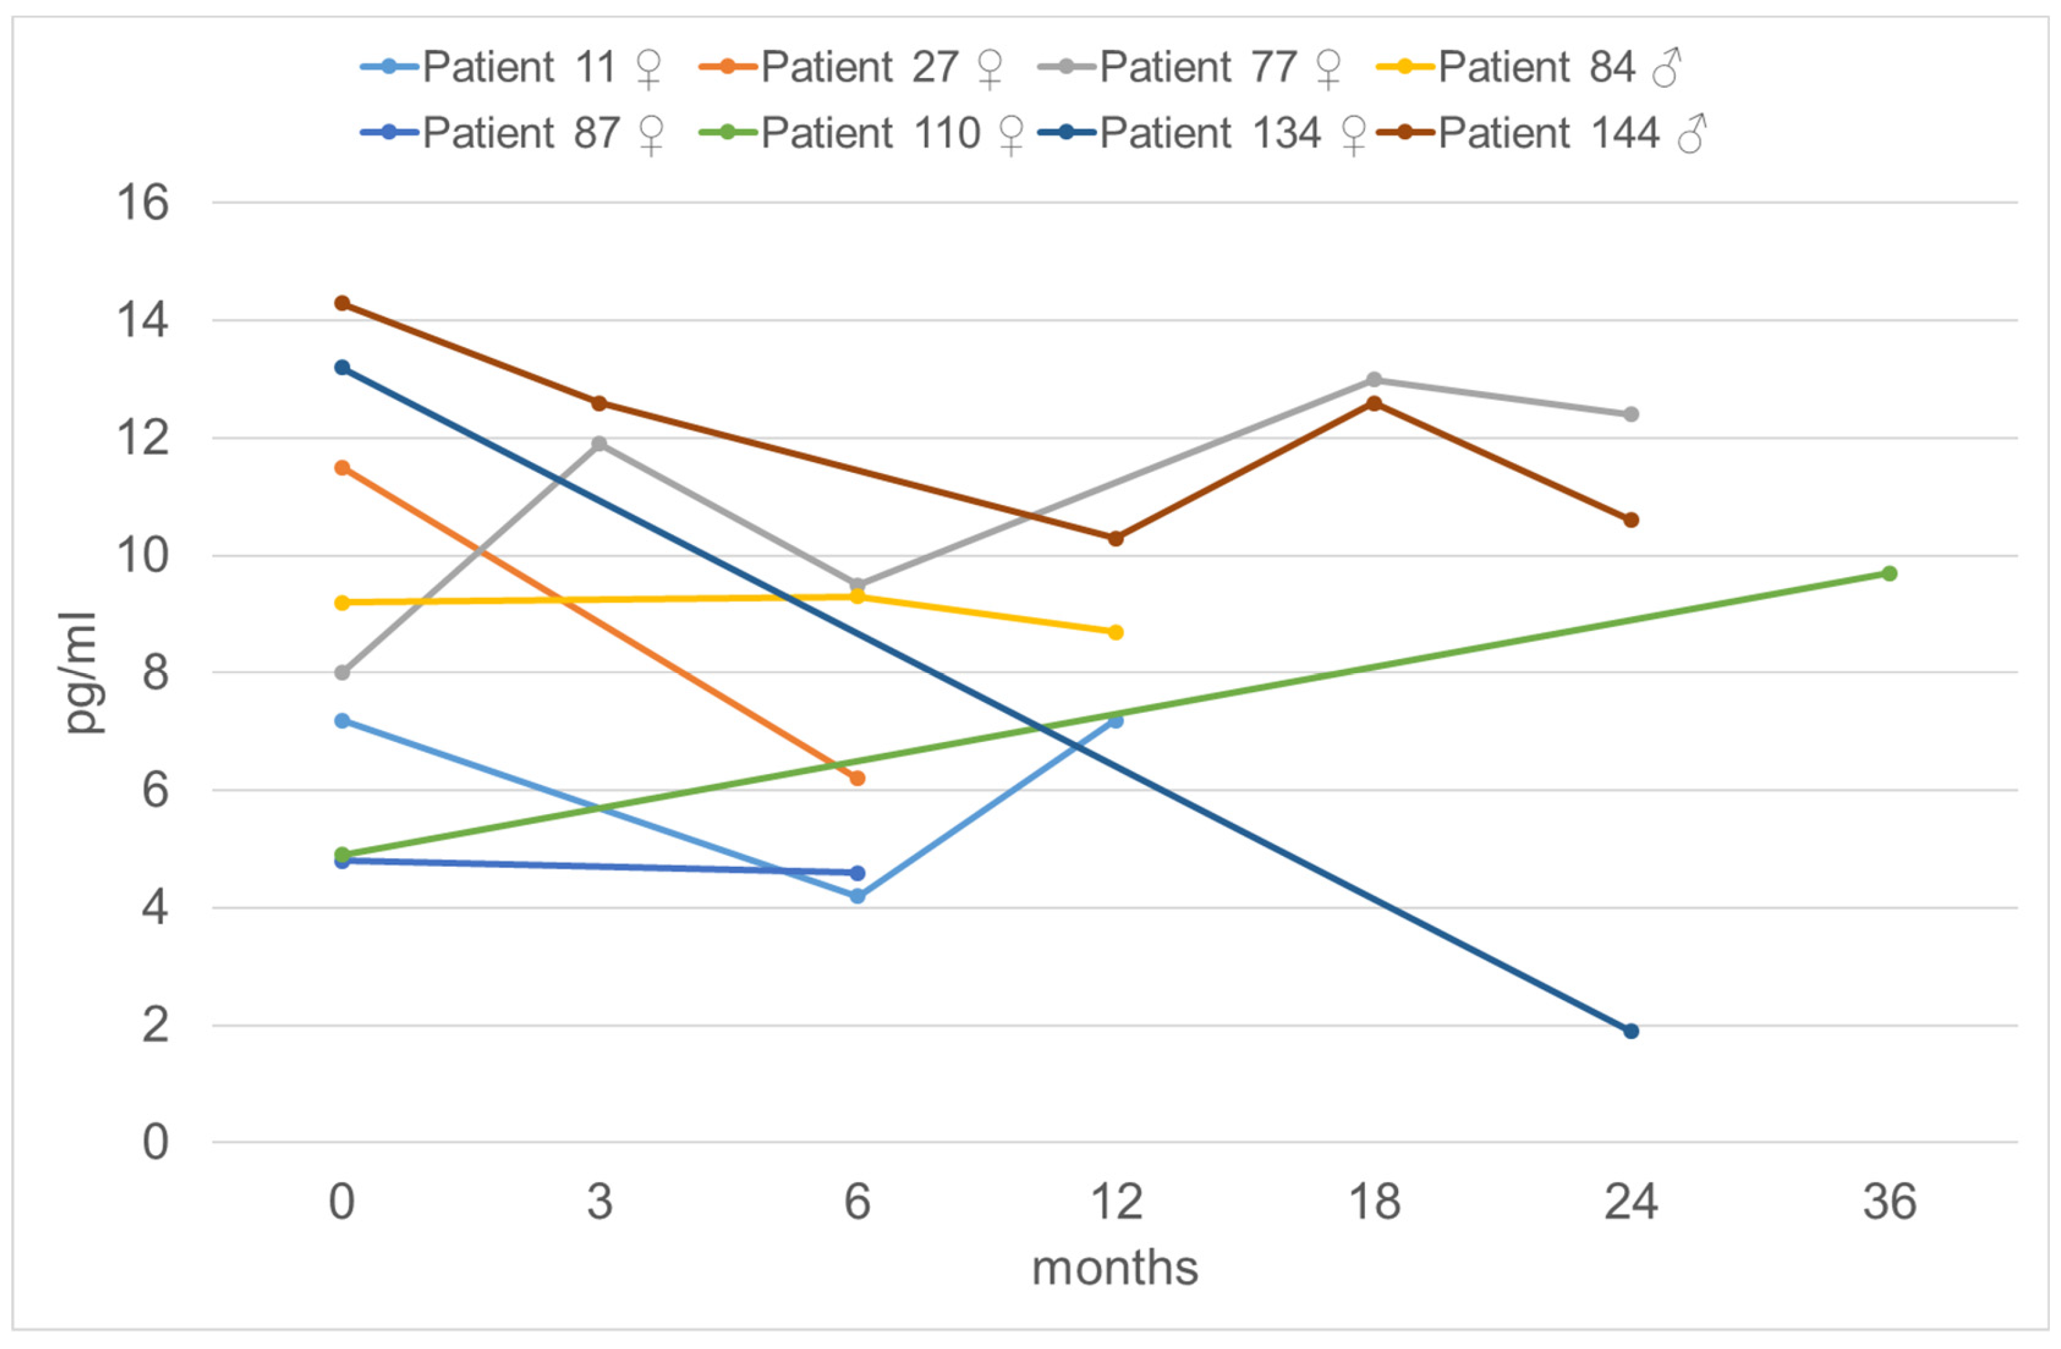The image size is (2061, 1349).
Task: Select the Patient 87 legend label
Action: pyautogui.click(x=521, y=133)
